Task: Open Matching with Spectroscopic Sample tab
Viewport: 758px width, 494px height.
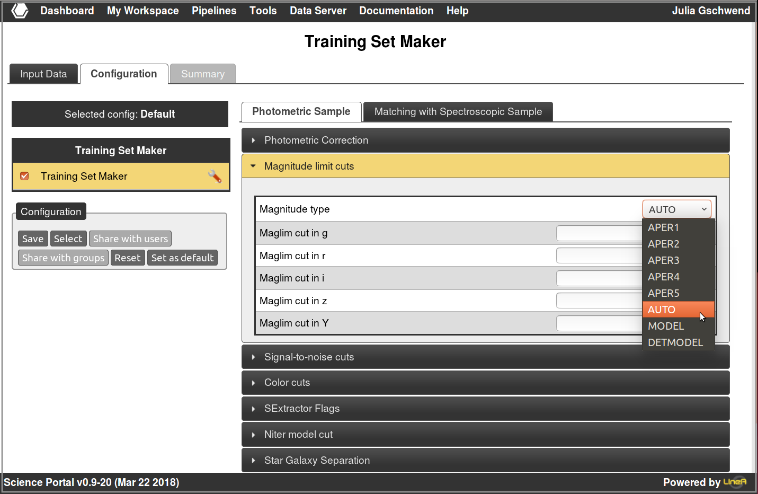Action: click(458, 112)
